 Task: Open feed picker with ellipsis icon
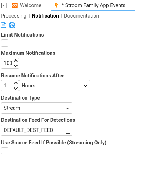tap(68, 133)
